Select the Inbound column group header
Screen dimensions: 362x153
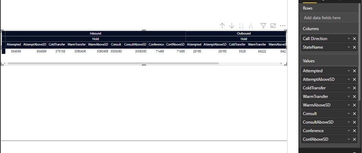click(95, 33)
